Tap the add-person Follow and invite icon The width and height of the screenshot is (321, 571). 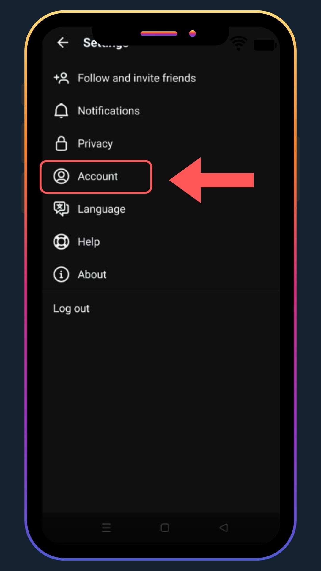point(62,78)
